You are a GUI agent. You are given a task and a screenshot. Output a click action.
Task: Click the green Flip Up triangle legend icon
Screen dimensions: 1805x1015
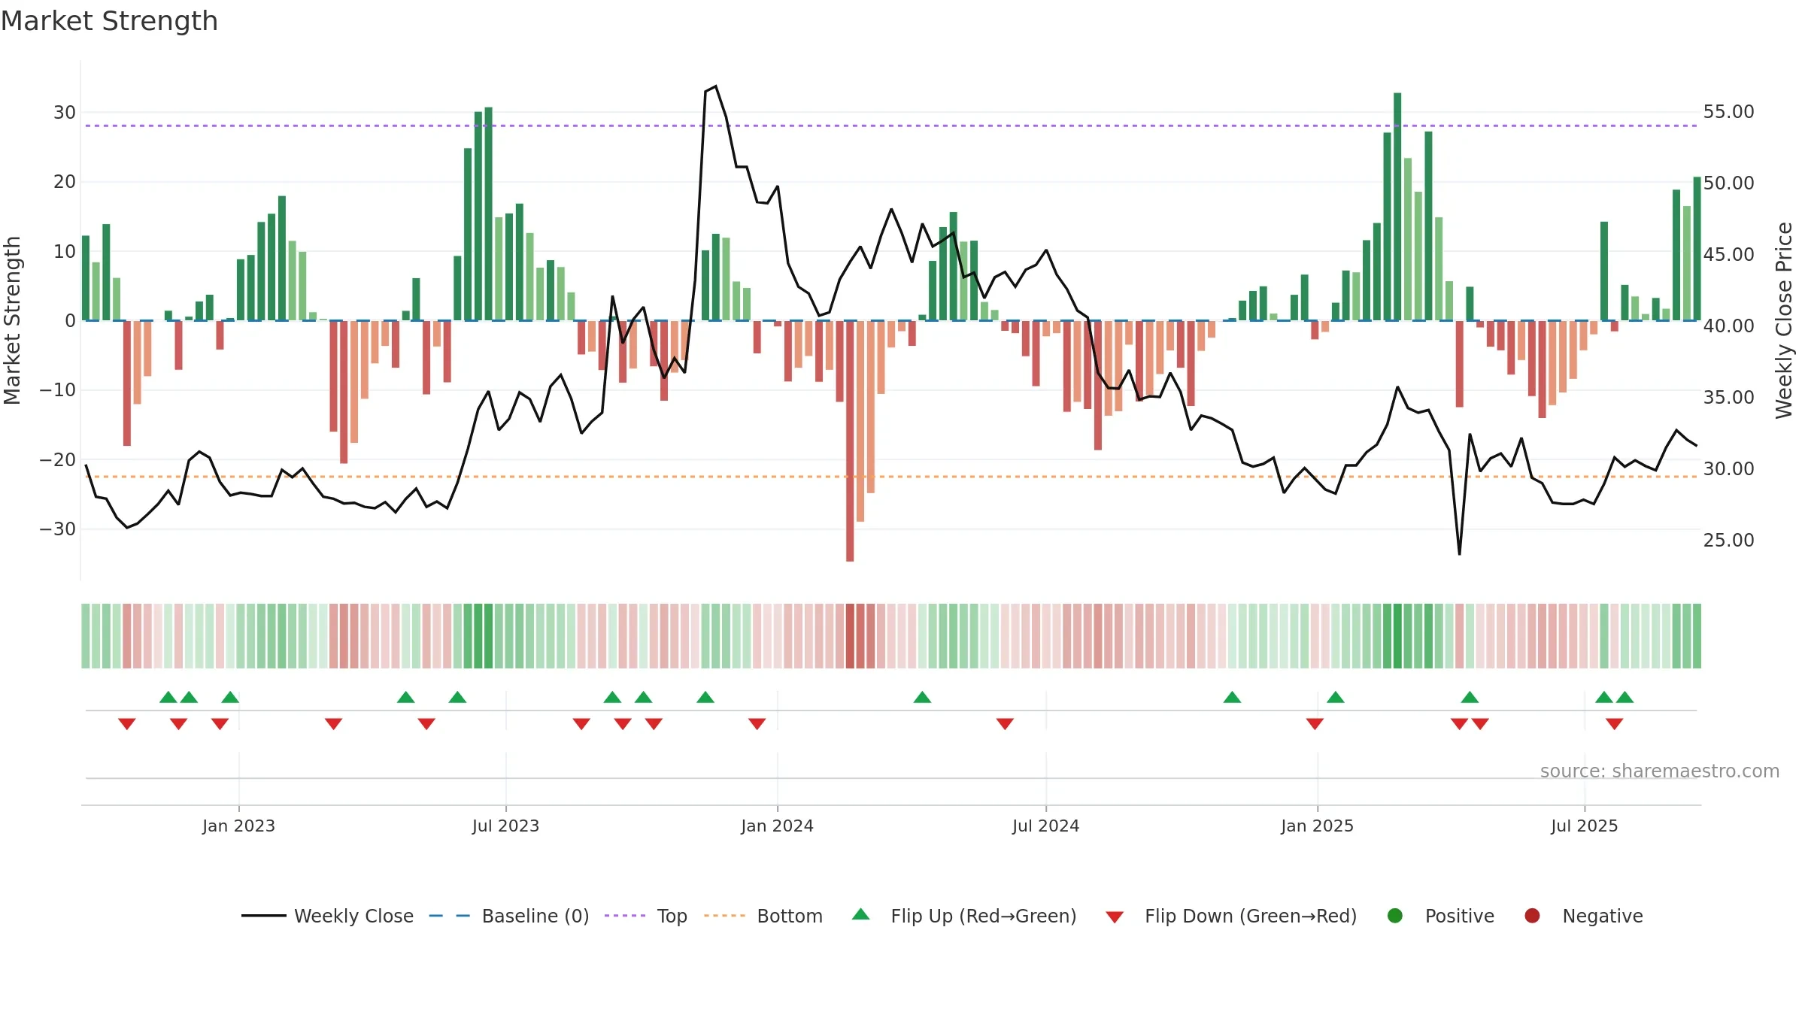pyautogui.click(x=861, y=914)
